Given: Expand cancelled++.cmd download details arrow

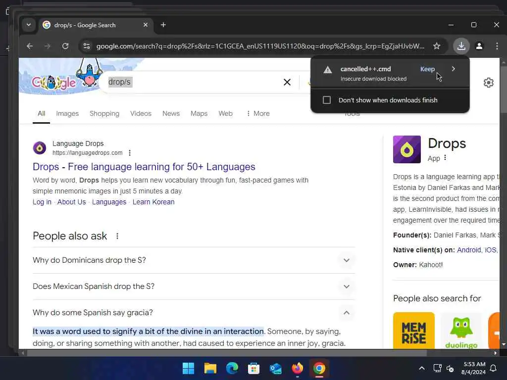Looking at the screenshot, I should (x=454, y=69).
